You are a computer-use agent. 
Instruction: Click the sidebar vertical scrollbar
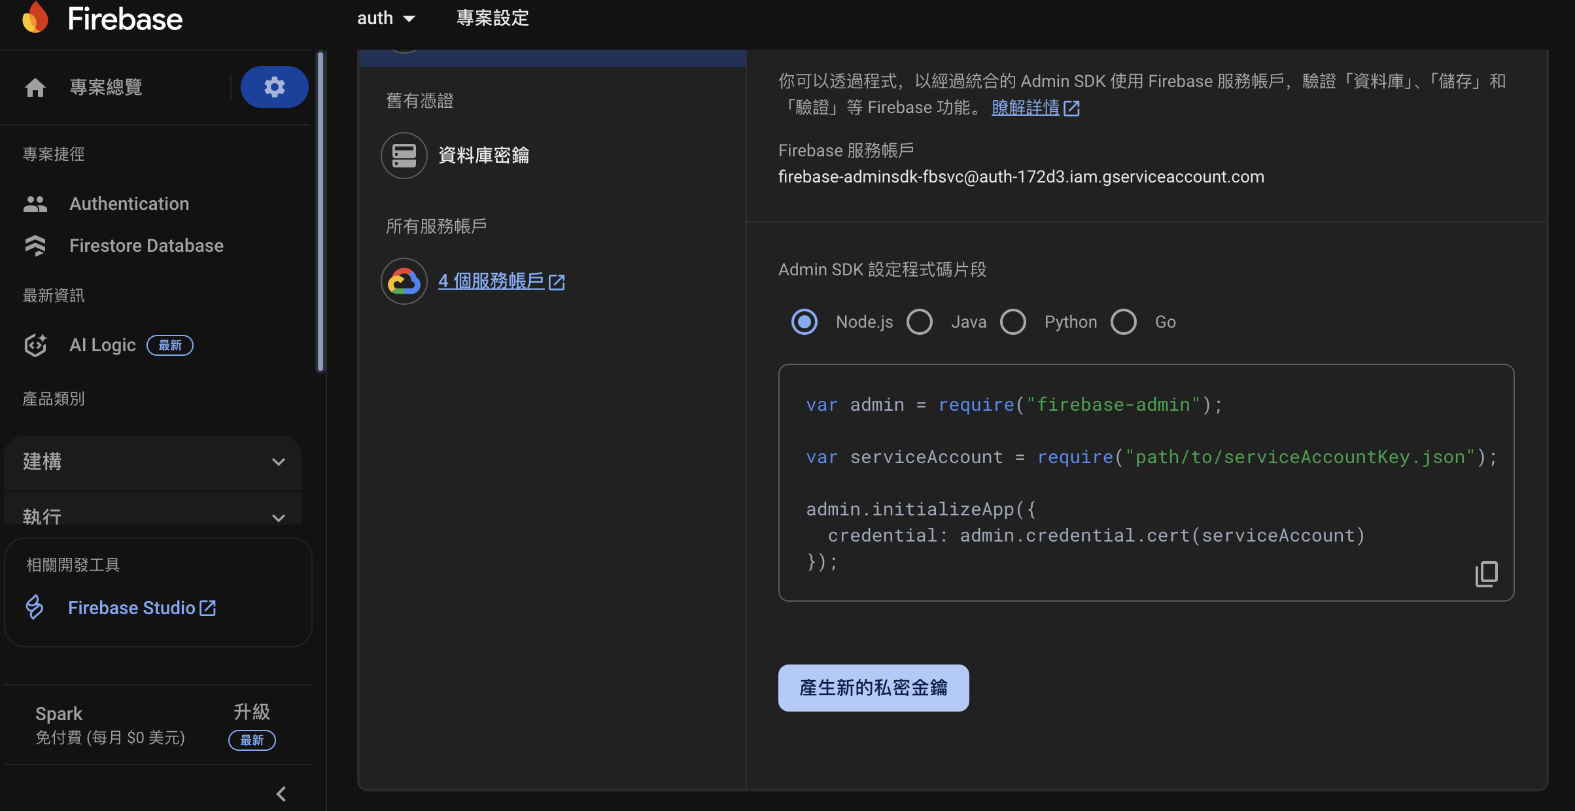[320, 211]
